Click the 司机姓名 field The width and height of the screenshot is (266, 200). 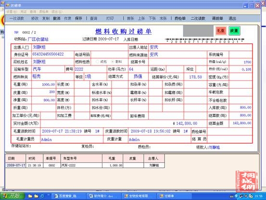tap(53, 62)
